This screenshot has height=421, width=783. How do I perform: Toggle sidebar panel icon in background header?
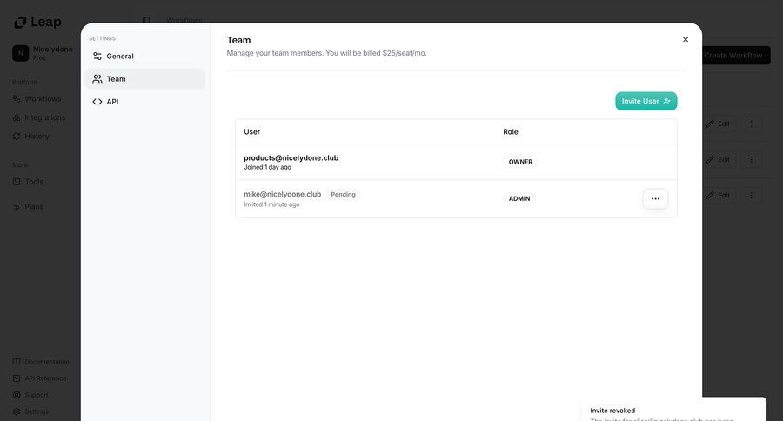click(x=146, y=21)
